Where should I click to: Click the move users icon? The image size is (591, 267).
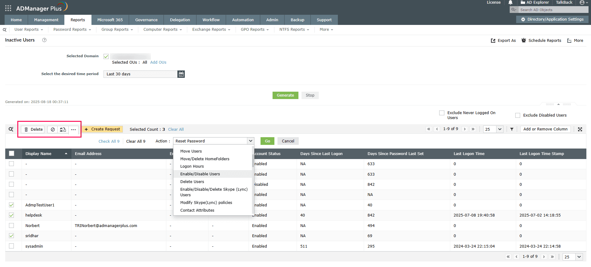coord(63,130)
